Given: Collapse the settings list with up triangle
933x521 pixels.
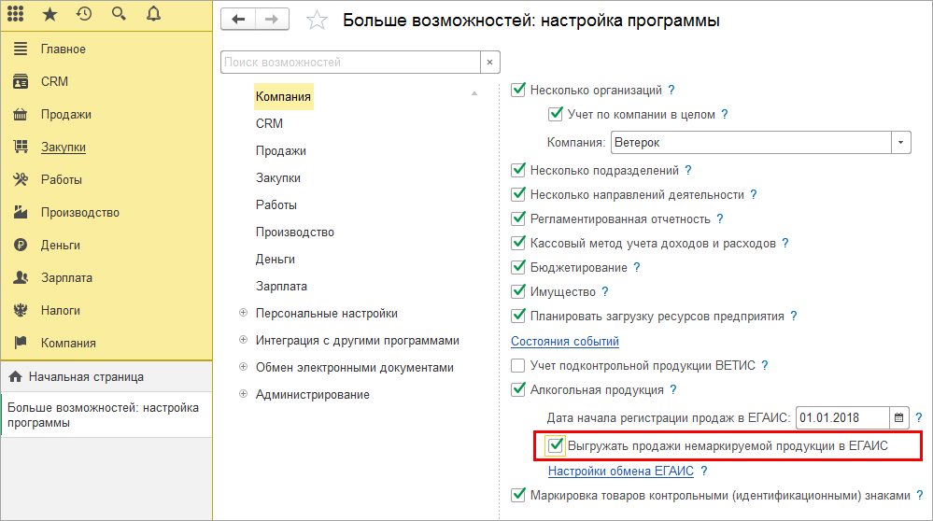Looking at the screenshot, I should pos(474,93).
